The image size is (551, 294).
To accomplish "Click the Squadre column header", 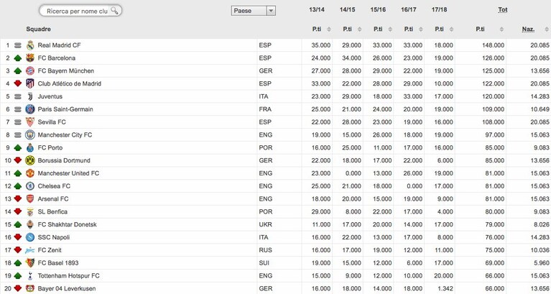I will click(38, 29).
